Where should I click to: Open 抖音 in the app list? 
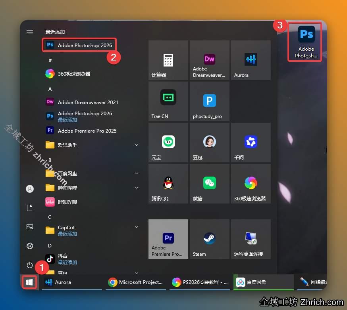61,259
